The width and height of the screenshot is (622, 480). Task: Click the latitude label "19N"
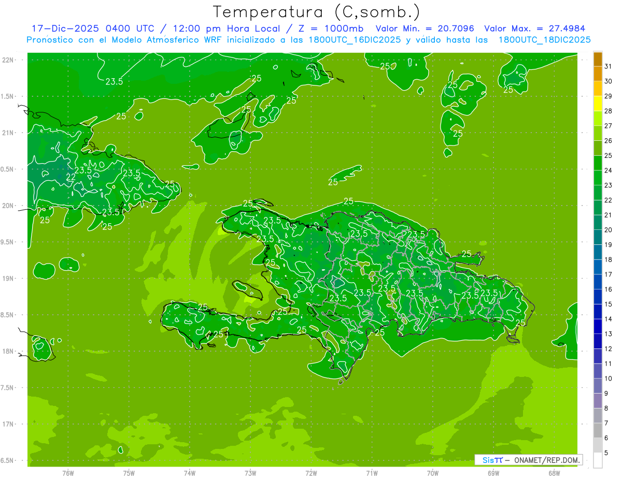8,279
